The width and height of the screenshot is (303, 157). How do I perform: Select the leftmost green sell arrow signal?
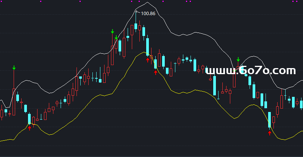tap(14, 68)
